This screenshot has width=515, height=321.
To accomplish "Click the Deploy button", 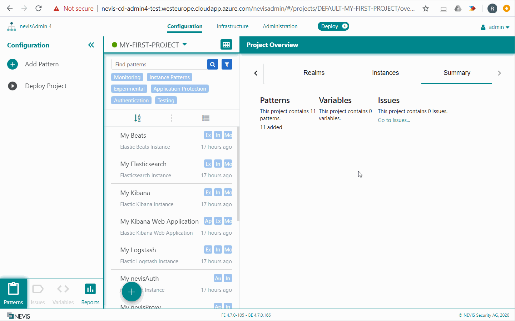I will click(333, 26).
